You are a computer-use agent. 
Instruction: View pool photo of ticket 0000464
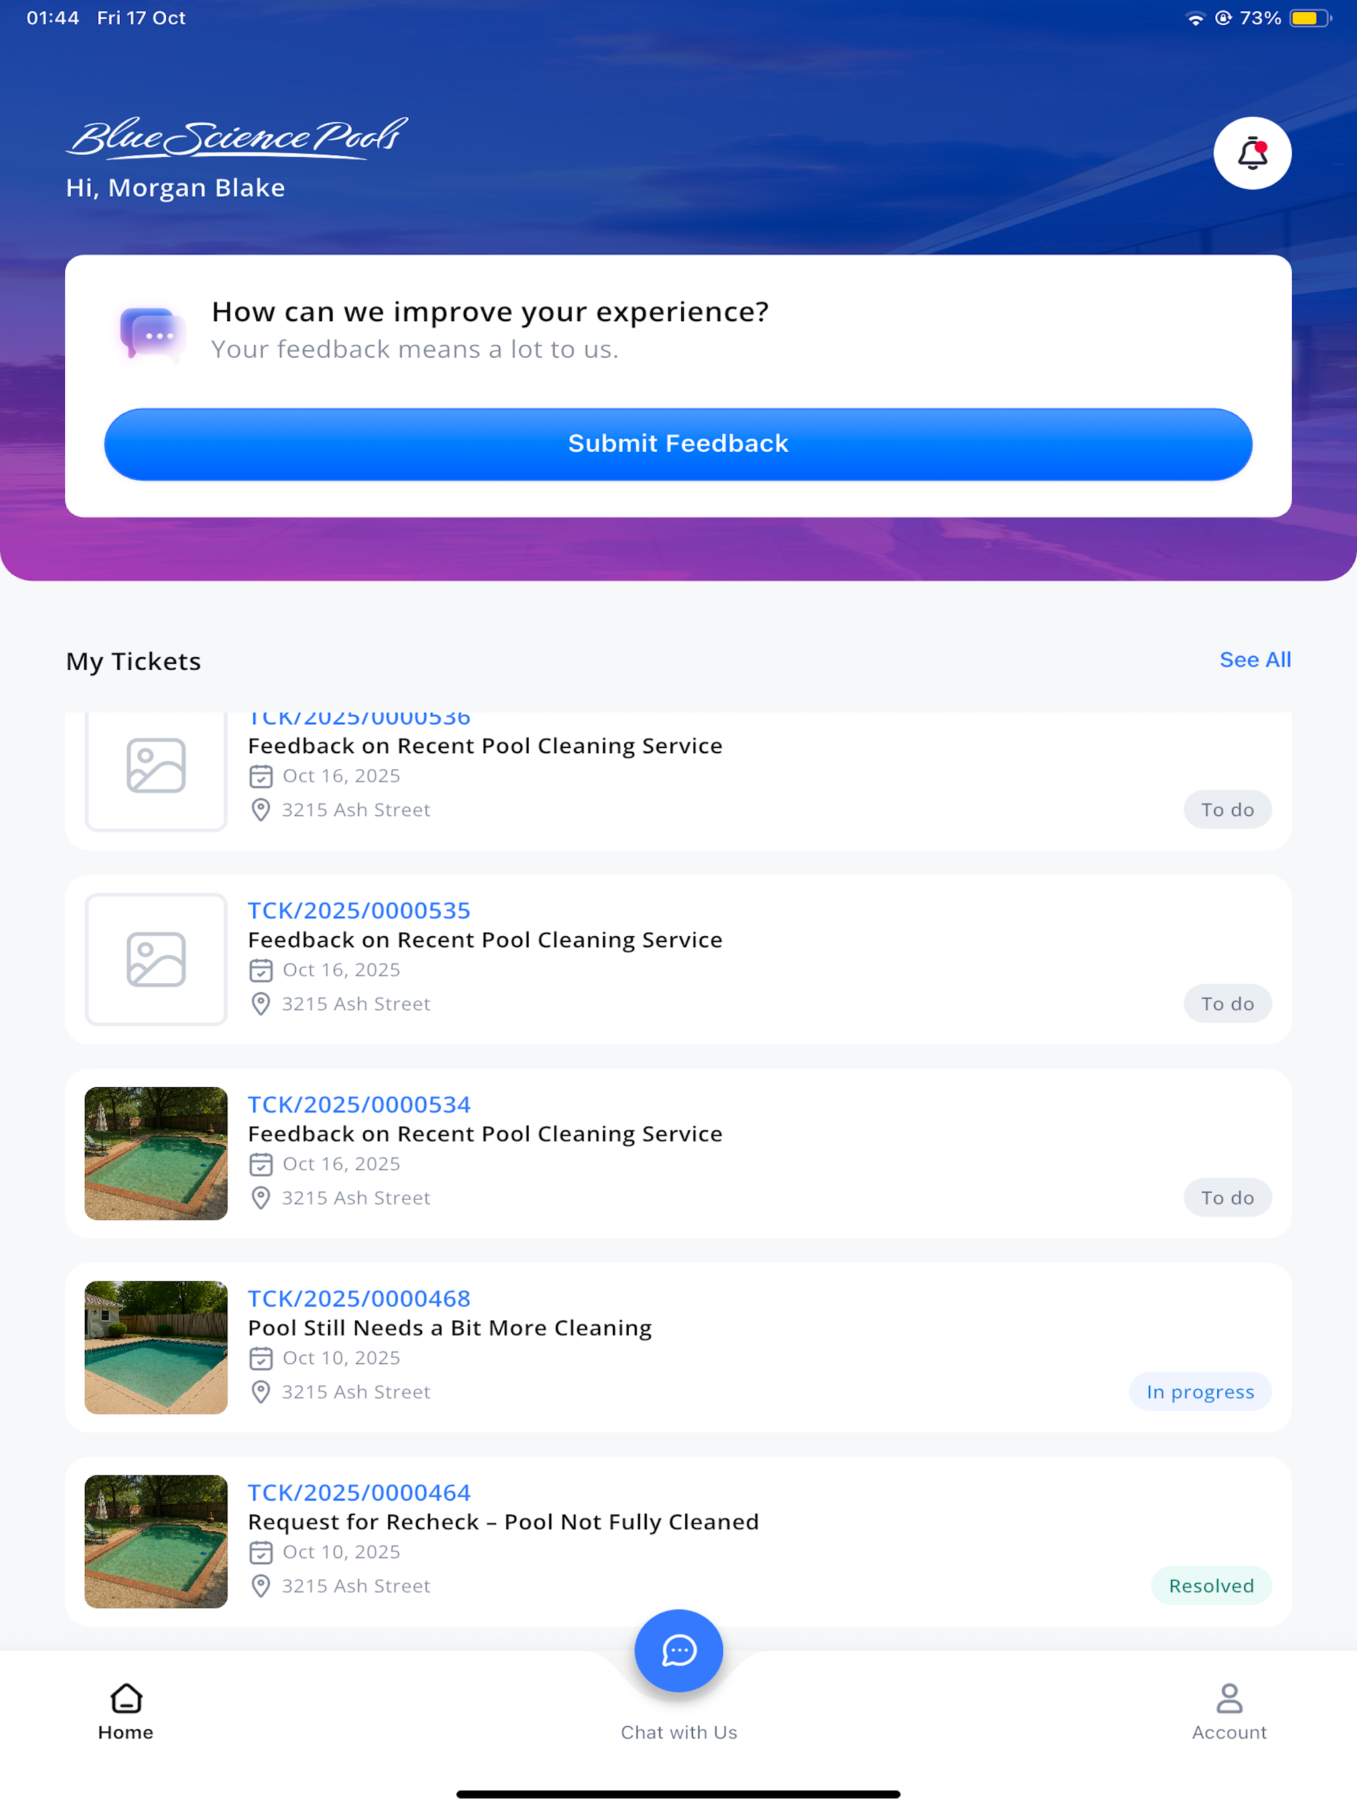coord(156,1541)
